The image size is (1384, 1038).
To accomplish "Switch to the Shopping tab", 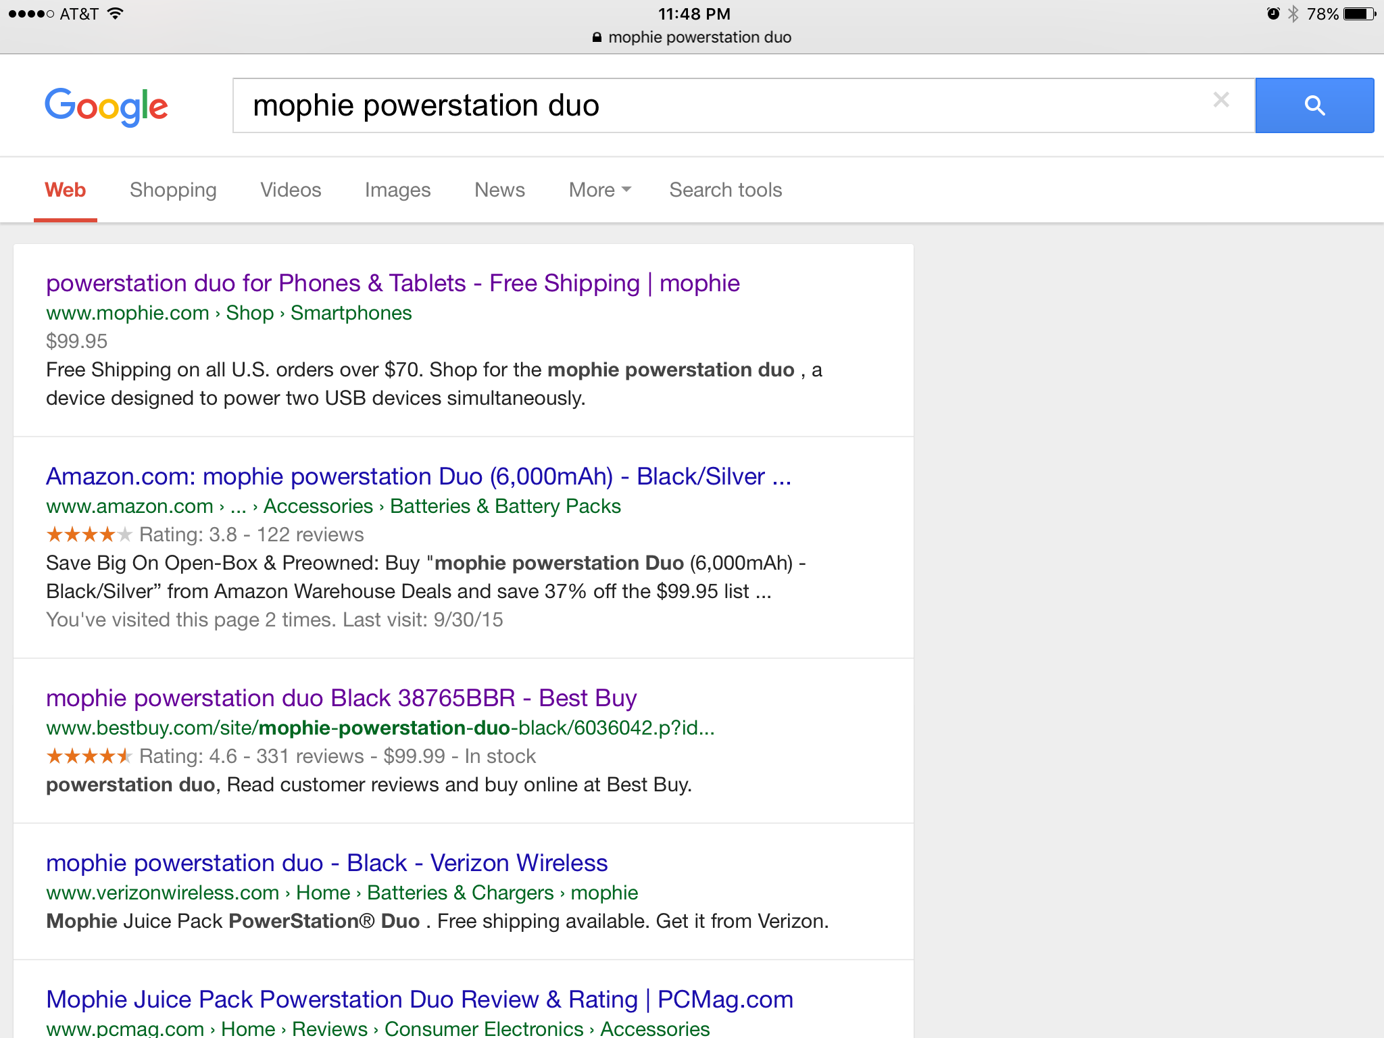I will [x=173, y=190].
